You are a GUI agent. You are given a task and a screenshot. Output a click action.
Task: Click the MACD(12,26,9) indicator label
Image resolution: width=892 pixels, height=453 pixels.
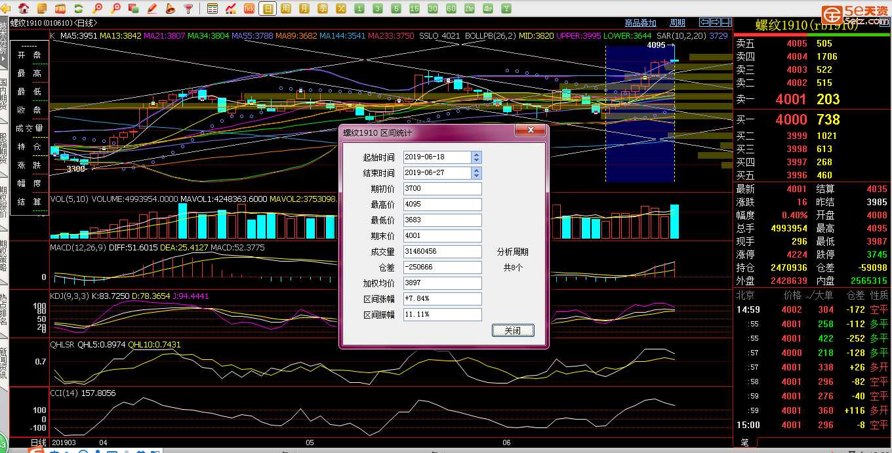(78, 248)
